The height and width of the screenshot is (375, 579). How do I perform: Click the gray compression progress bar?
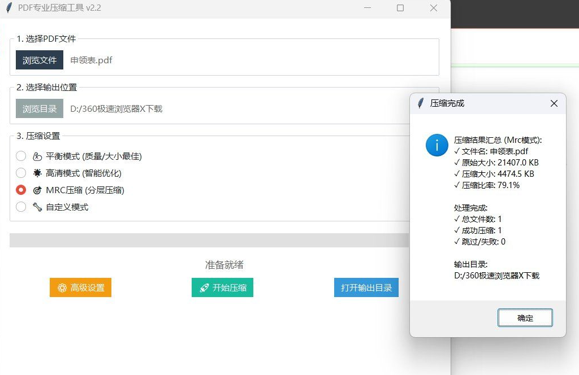pos(209,240)
